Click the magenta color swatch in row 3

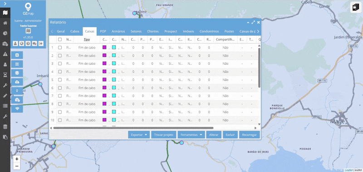[104, 63]
